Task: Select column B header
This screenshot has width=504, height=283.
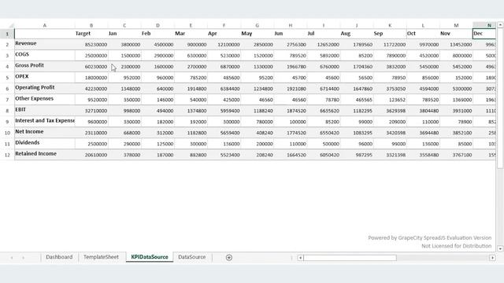Action: [x=91, y=25]
